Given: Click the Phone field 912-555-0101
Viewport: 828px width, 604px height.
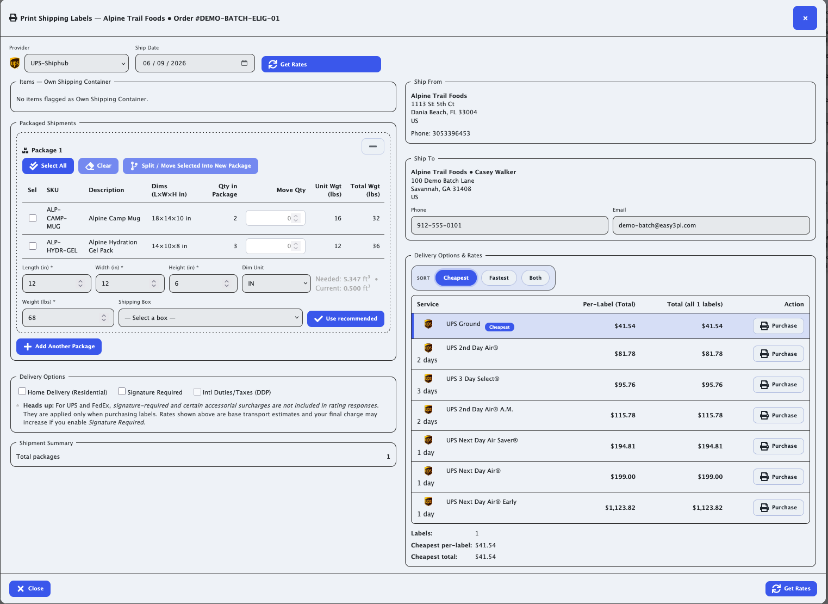Looking at the screenshot, I should [x=509, y=225].
